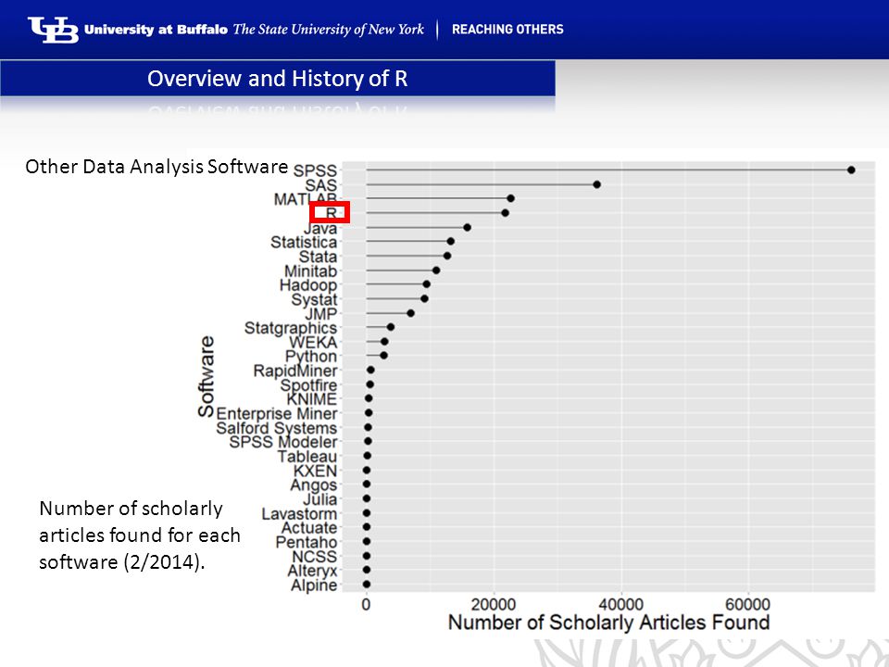Click the 'SPSS' label on the chart
This screenshot has width=889, height=667.
pos(315,170)
